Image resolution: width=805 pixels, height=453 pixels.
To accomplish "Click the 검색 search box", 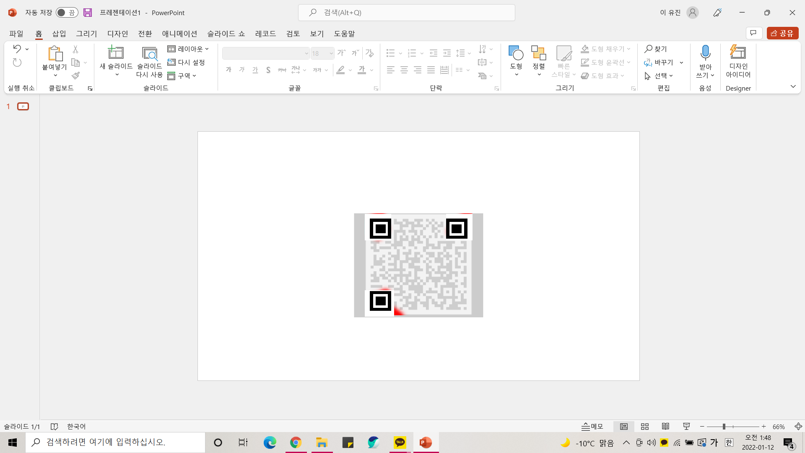I will pyautogui.click(x=407, y=13).
